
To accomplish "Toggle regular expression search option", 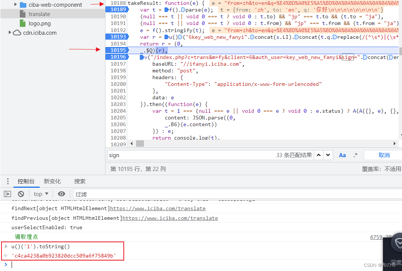I will pyautogui.click(x=355, y=155).
